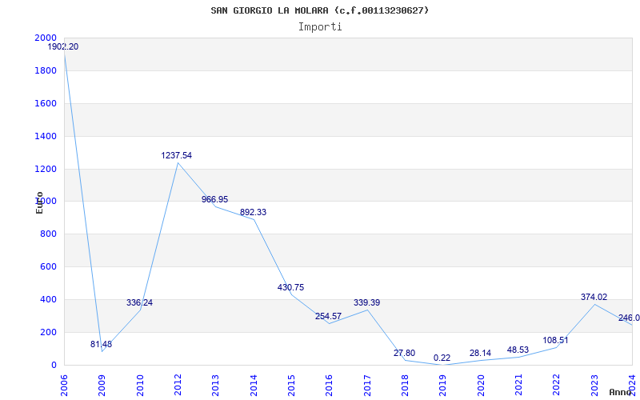Click the y-axis tick 0
The image size is (640, 400).
54,365
